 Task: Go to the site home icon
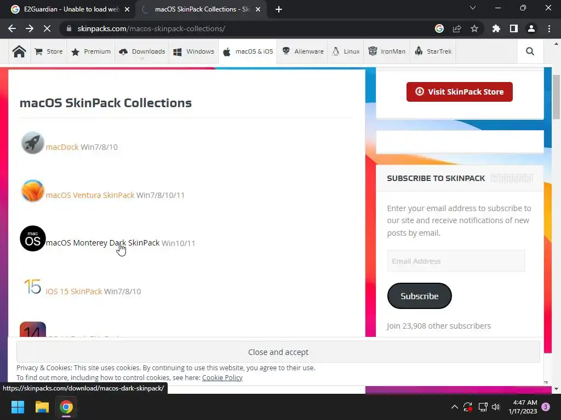click(19, 51)
